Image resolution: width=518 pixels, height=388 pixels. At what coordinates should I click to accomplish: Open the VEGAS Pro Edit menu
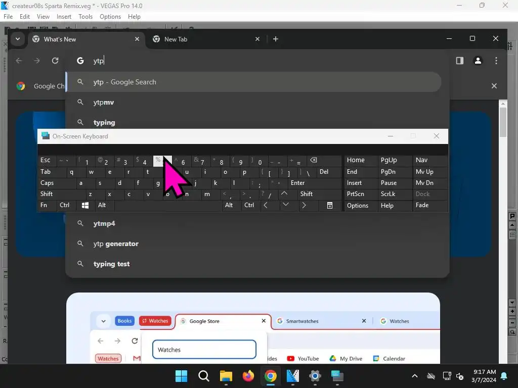coord(25,17)
